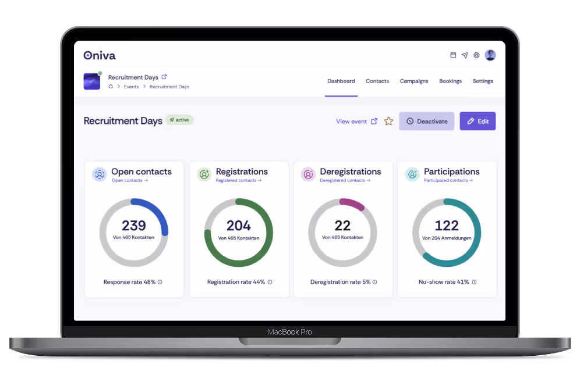580x368 pixels.
Task: Click the 'Deregistration rate 5%' text
Action: (340, 282)
